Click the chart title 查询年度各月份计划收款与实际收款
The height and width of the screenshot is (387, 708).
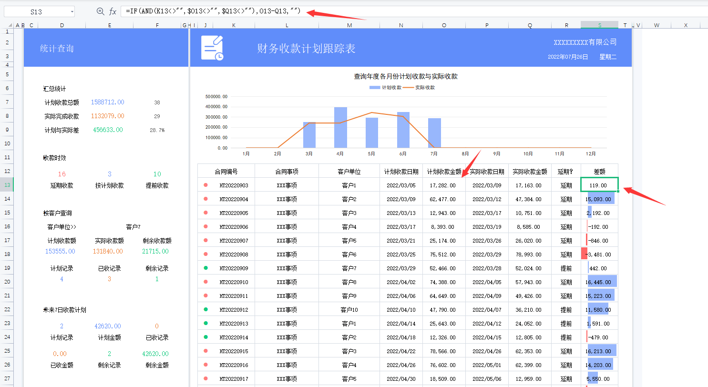[406, 76]
